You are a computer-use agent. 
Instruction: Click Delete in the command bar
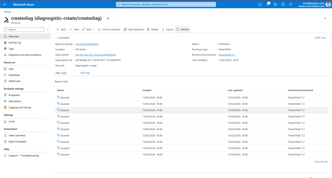pos(153,30)
